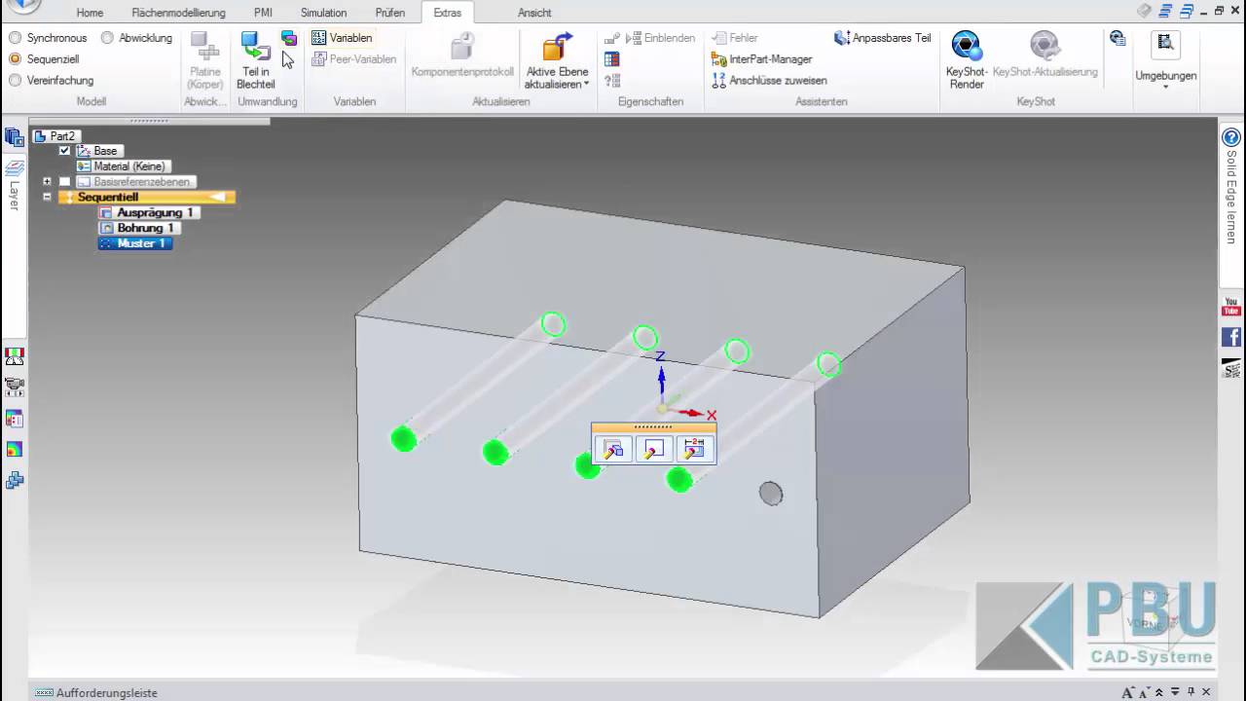This screenshot has width=1246, height=701.
Task: Open the YouTube sidebar icon
Action: 1231,308
